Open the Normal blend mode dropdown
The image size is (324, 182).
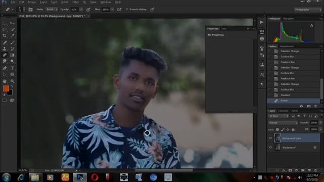click(x=283, y=123)
